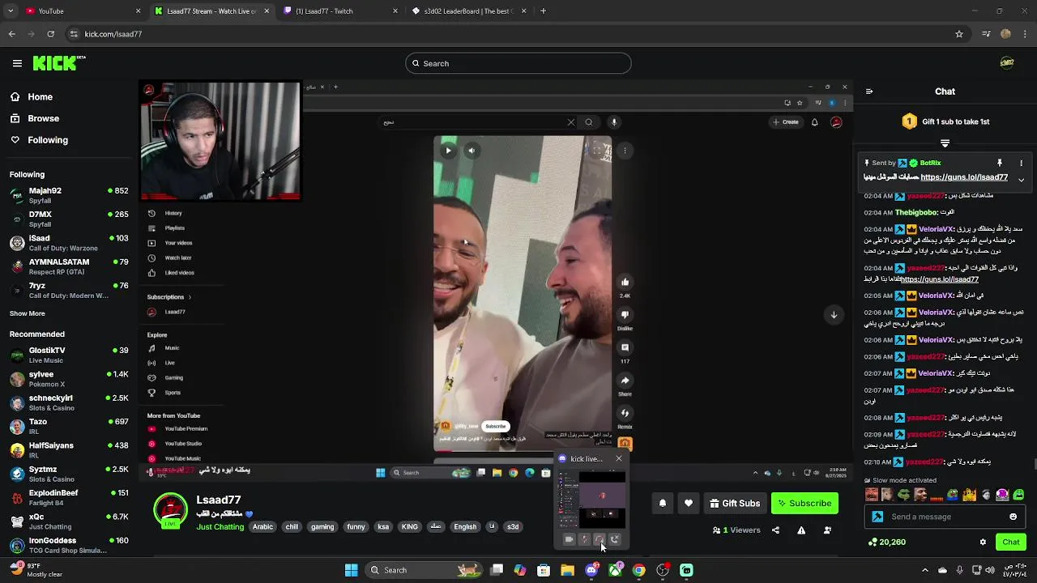Collapse the chat panel using arrow icon
This screenshot has width=1037, height=583.
pos(869,91)
